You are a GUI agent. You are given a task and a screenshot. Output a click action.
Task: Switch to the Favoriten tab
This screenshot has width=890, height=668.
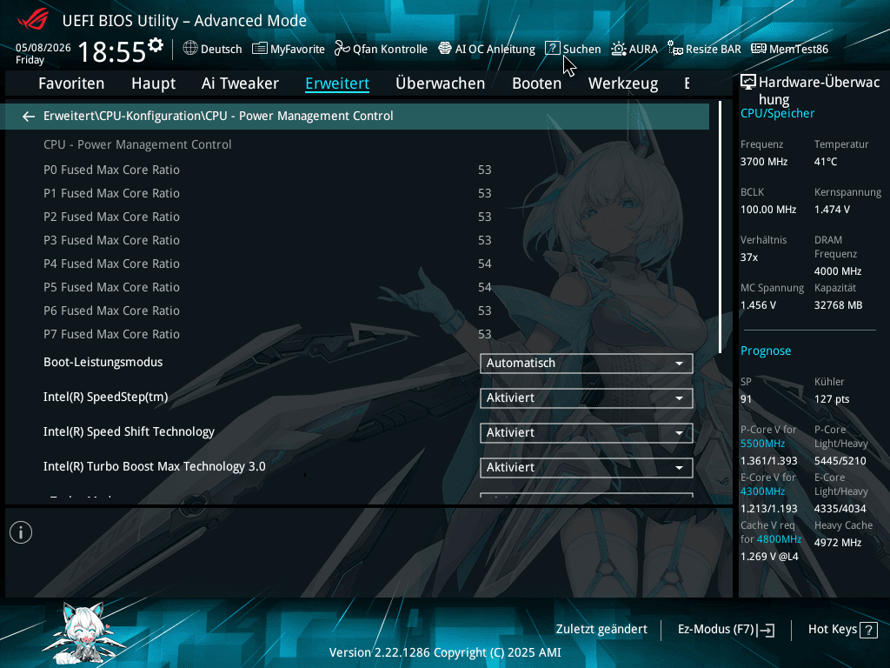71,83
